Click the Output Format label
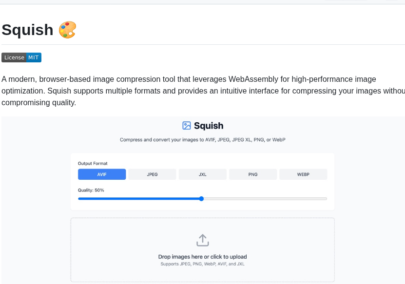Viewport: 405px width, 284px height. click(x=93, y=163)
